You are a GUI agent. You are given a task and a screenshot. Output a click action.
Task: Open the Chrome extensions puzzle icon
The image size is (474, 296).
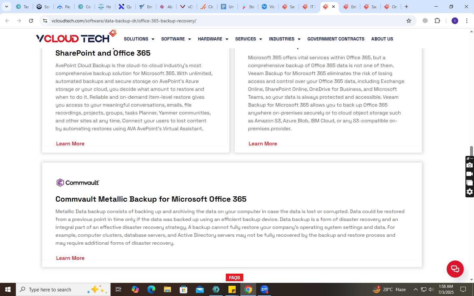(437, 21)
